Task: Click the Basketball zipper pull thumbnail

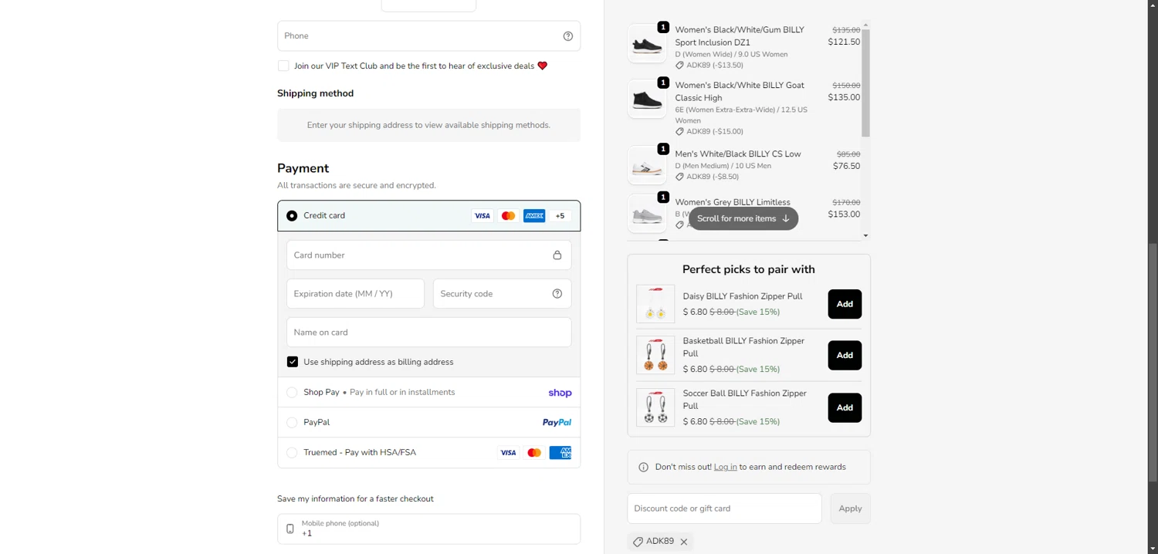Action: (655, 356)
